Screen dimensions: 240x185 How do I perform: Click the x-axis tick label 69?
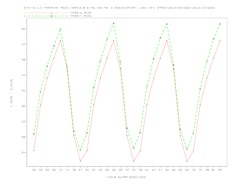coord(187,170)
